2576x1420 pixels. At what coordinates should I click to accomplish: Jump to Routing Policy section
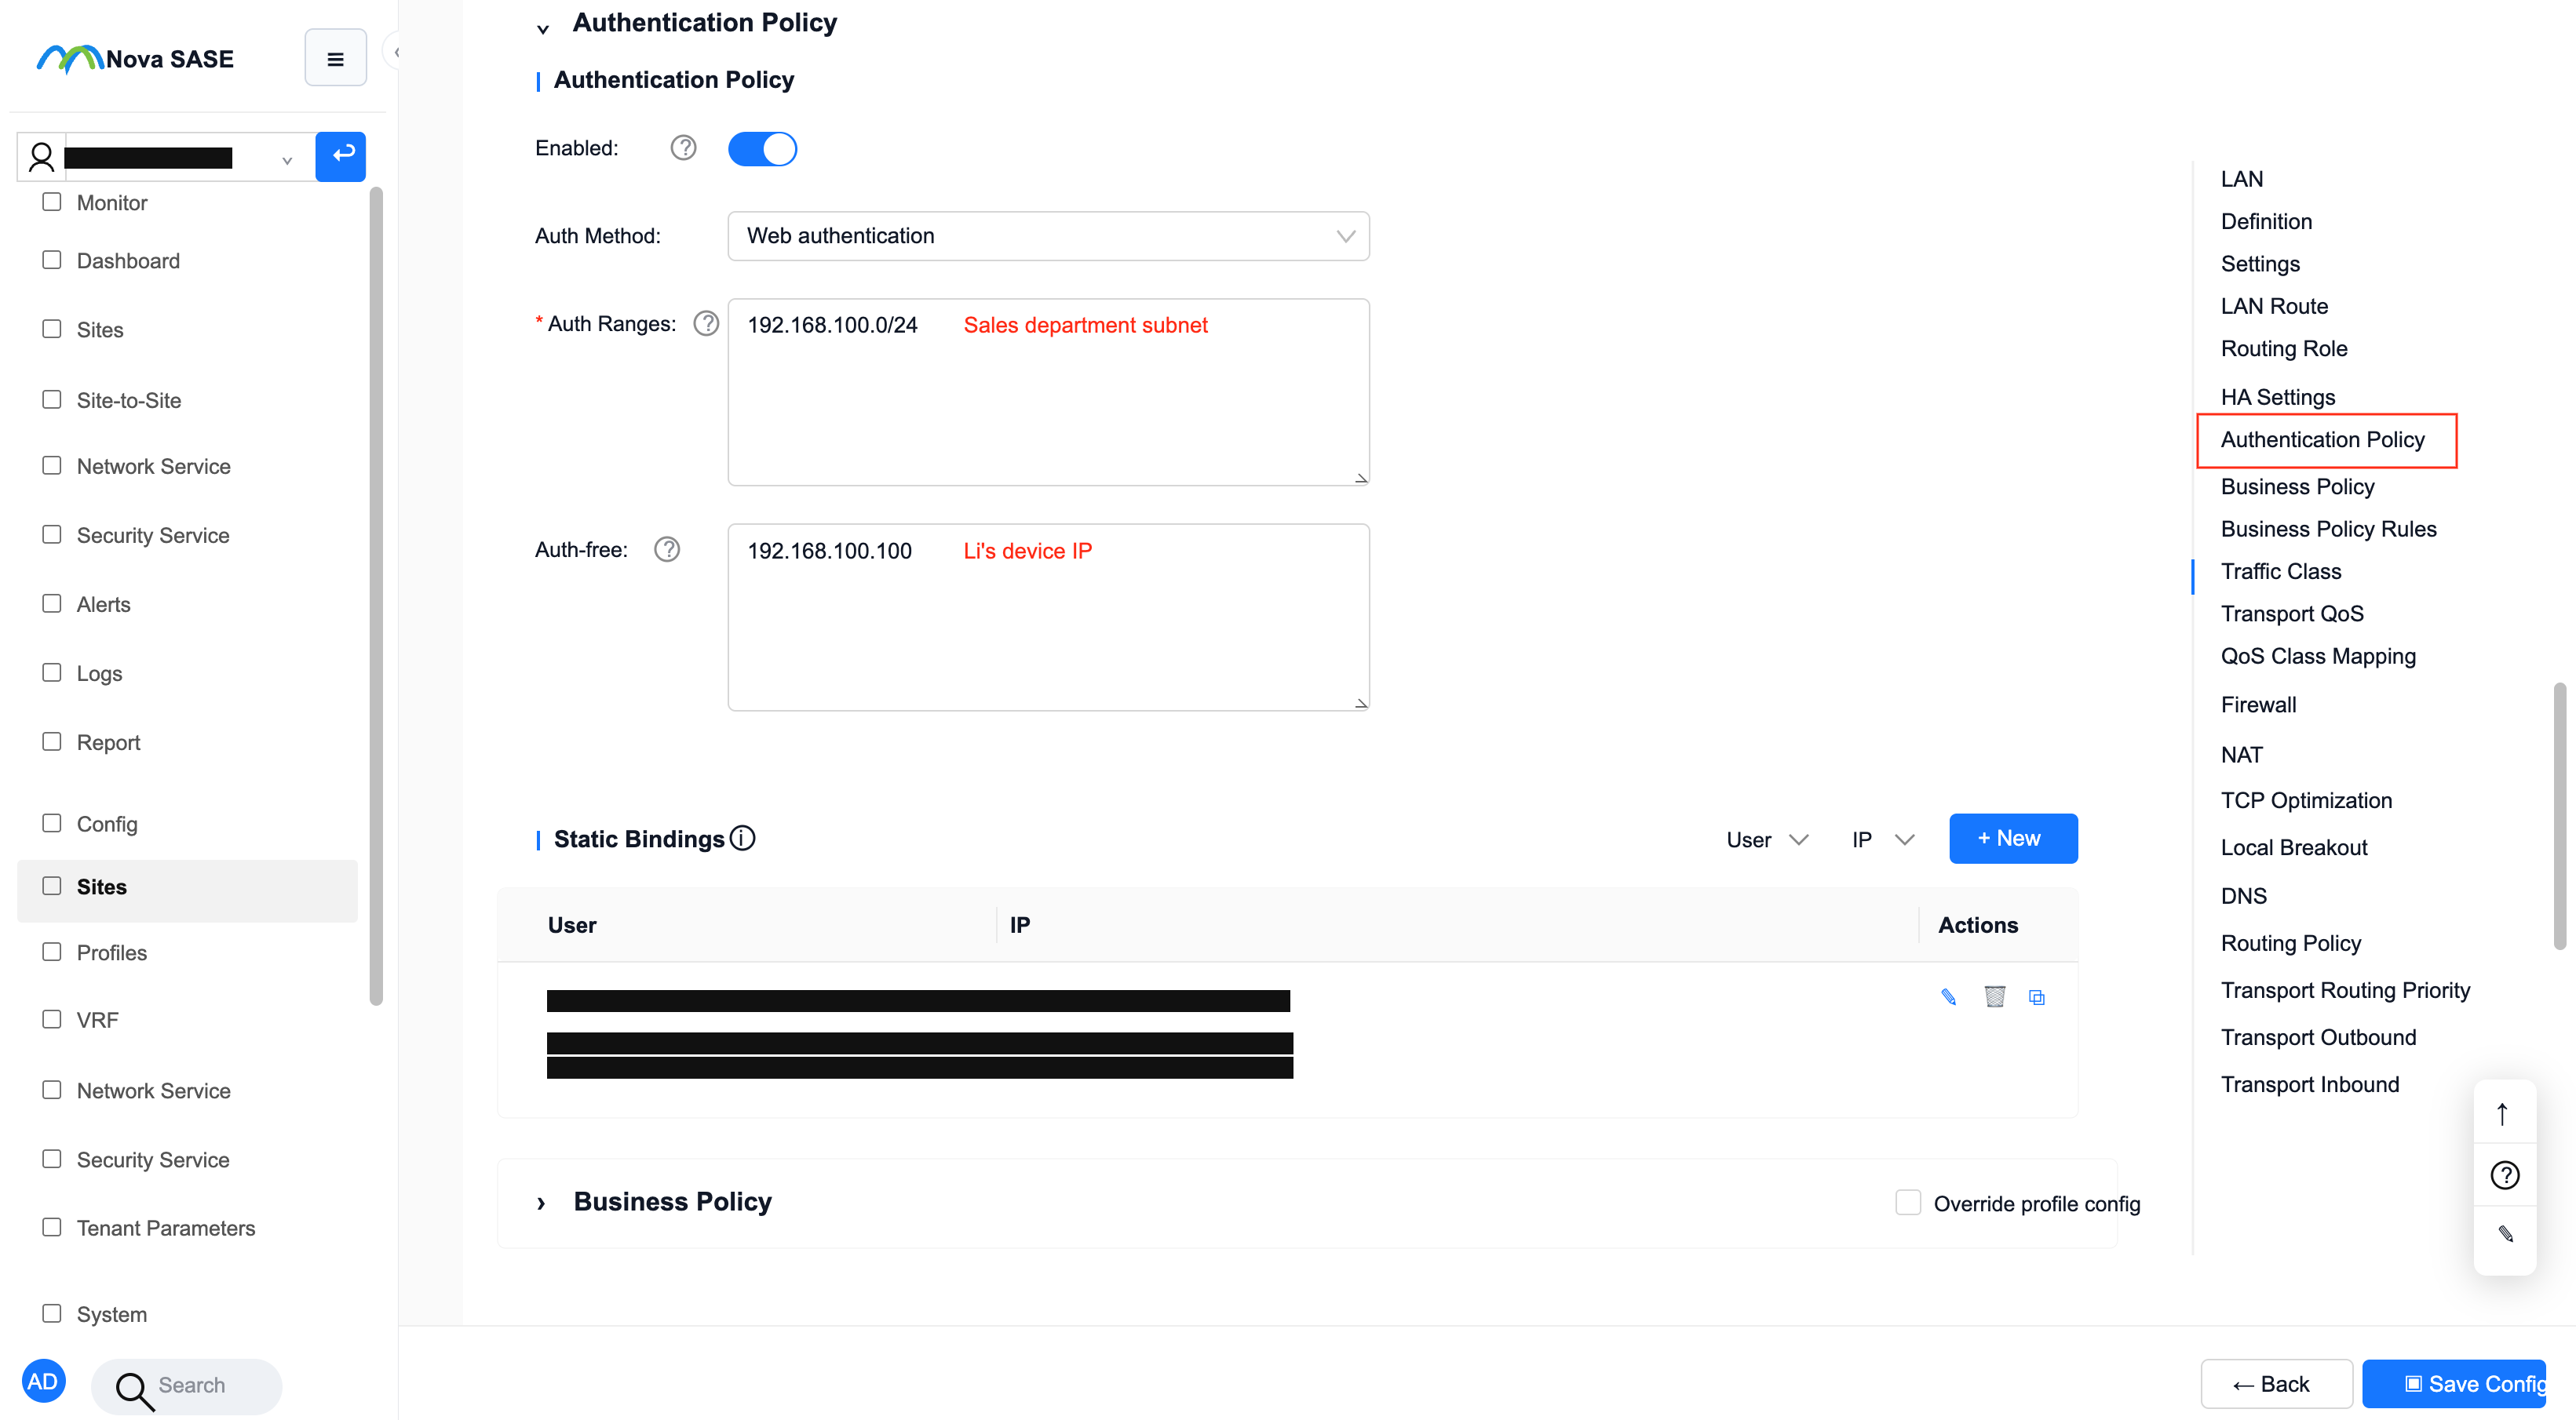[2290, 943]
